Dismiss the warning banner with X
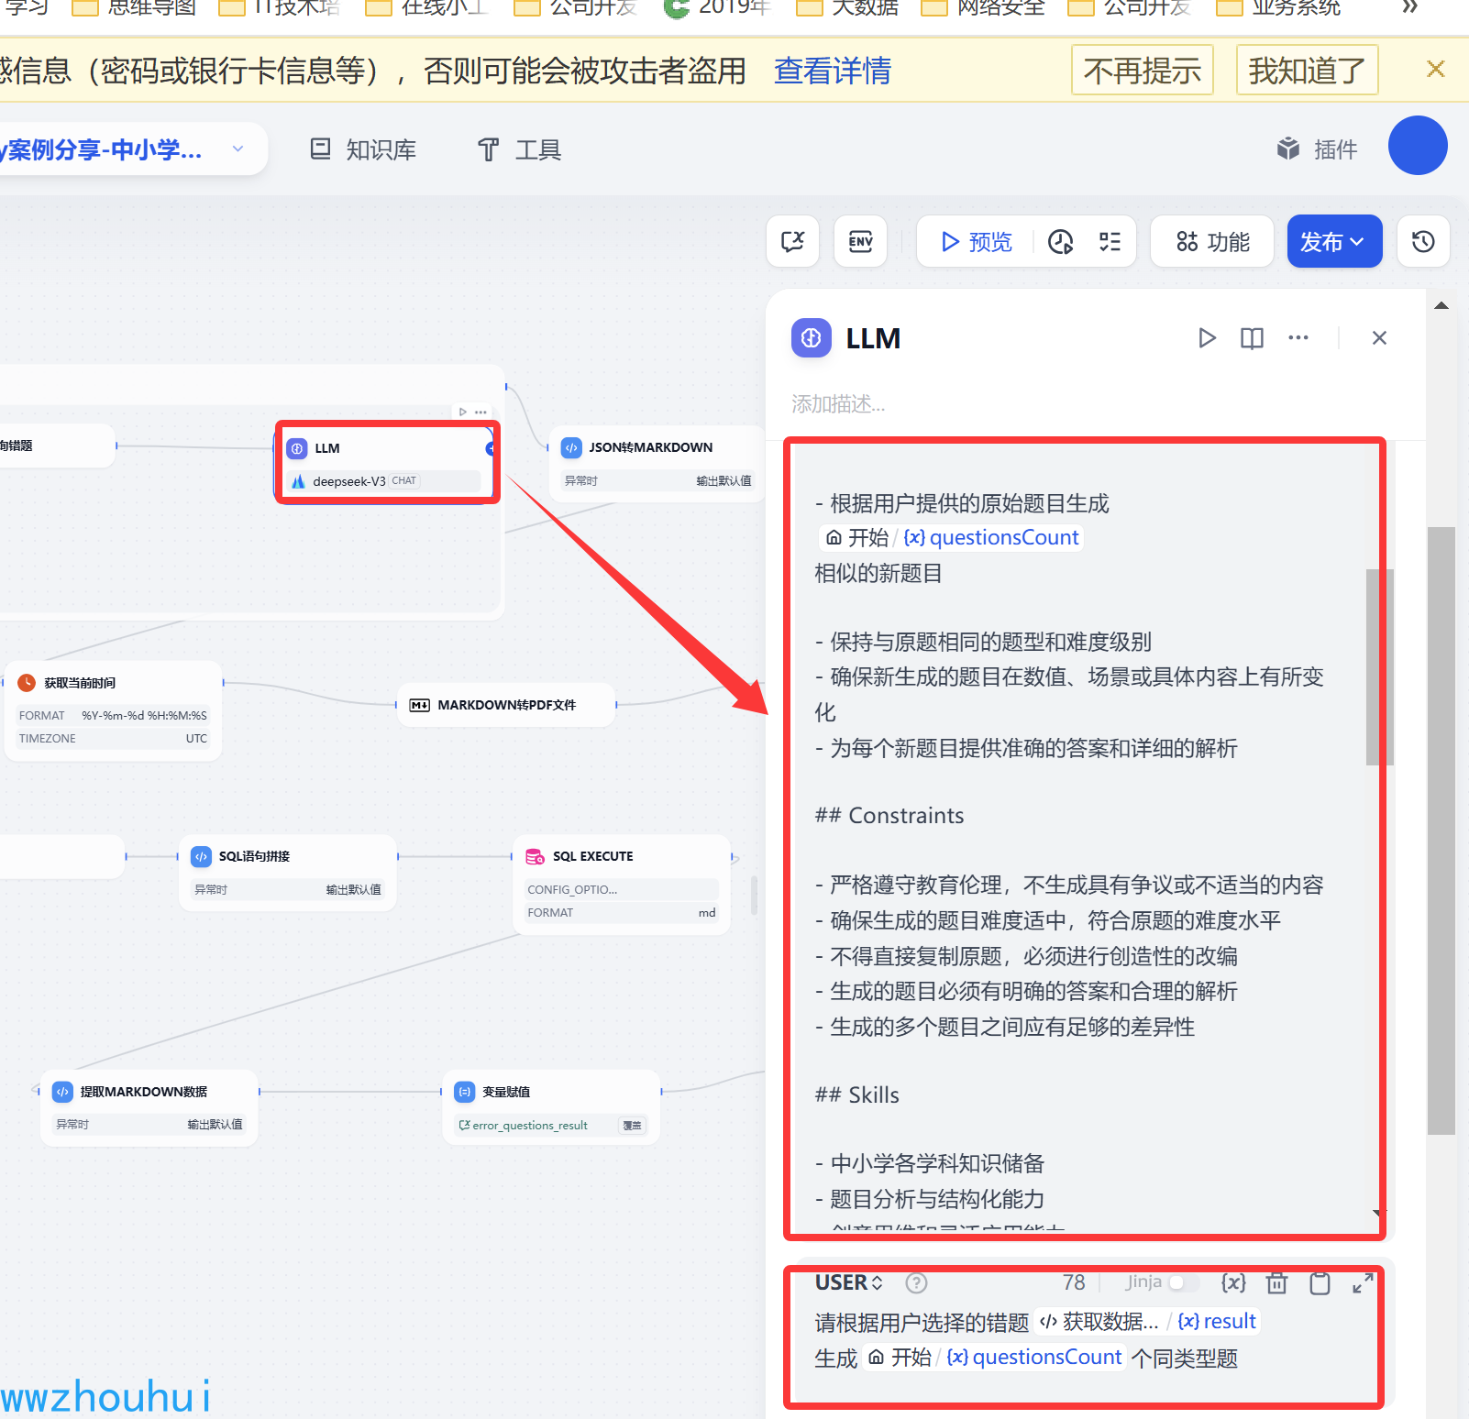The width and height of the screenshot is (1469, 1419). (1436, 69)
